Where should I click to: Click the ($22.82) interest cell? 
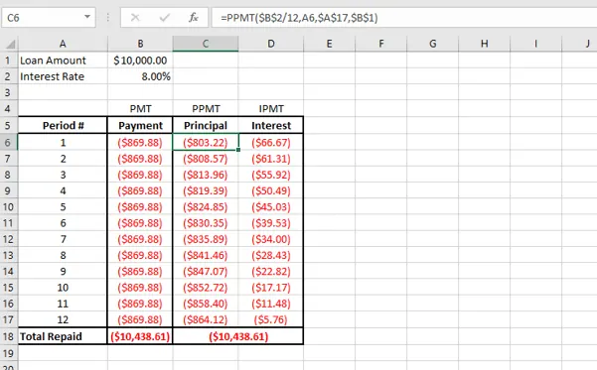(271, 271)
